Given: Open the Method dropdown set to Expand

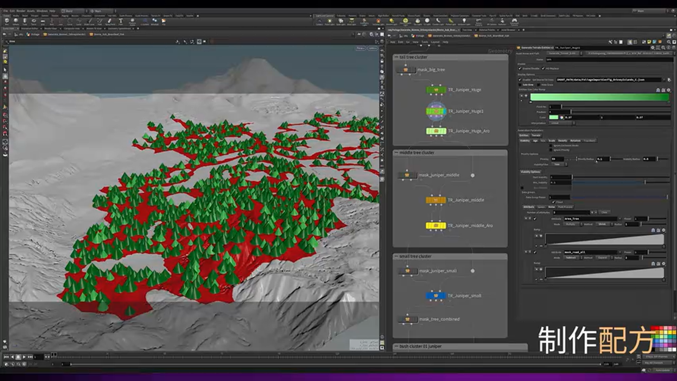Looking at the screenshot, I should pyautogui.click(x=602, y=258).
